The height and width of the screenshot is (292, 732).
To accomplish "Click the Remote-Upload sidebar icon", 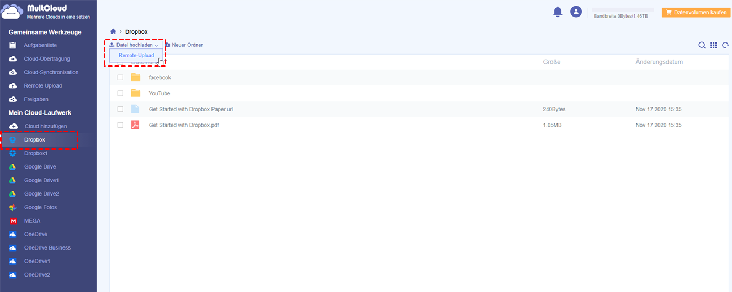I will 13,86.
